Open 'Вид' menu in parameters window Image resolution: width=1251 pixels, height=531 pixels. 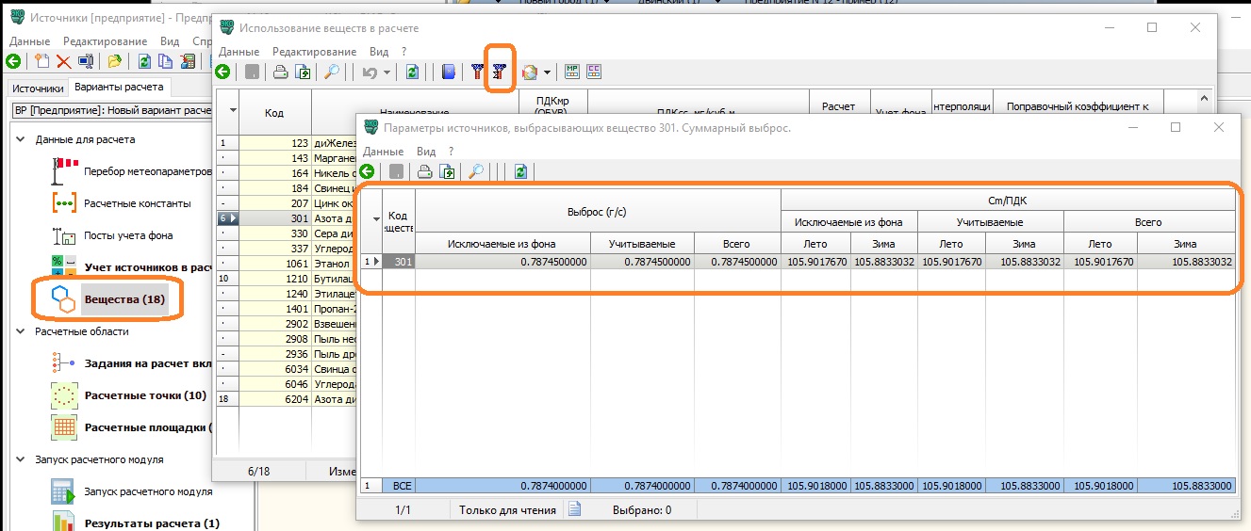pyautogui.click(x=426, y=152)
